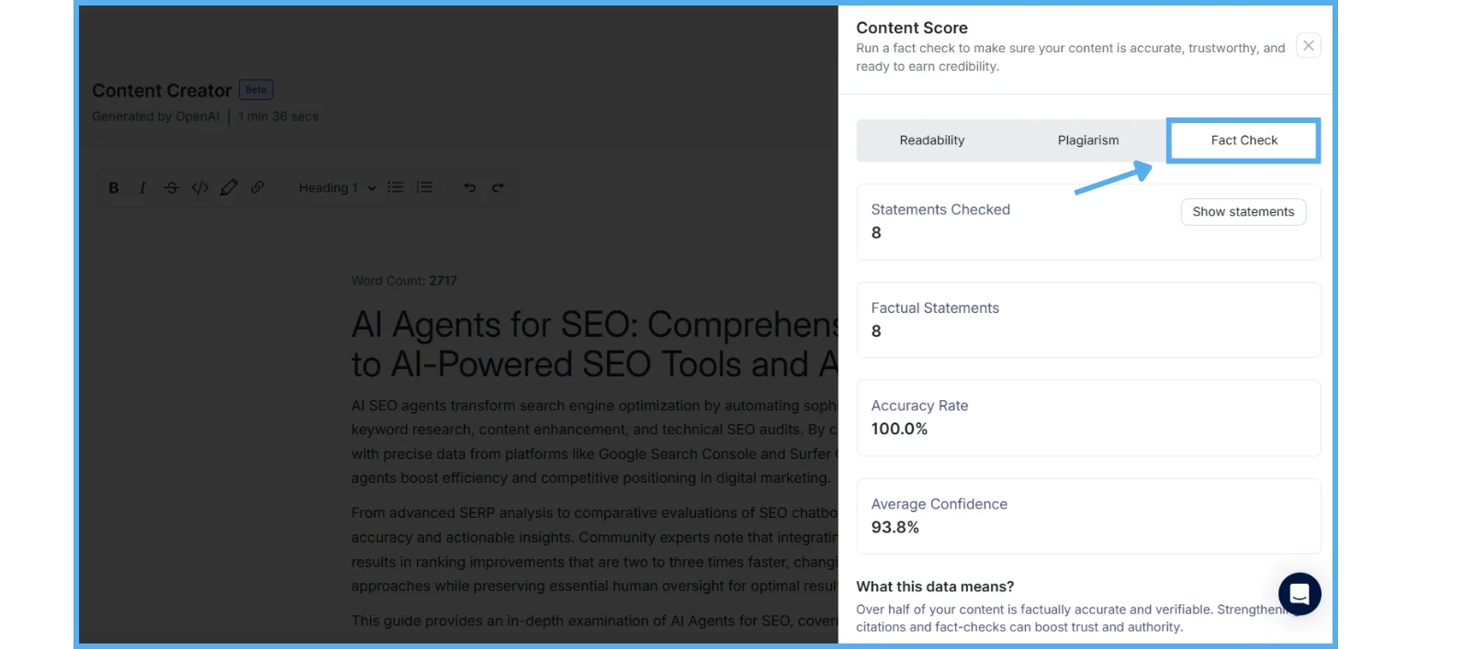Viewport: 1474px width, 649px height.
Task: Open the Plagiarism tab
Action: click(x=1087, y=140)
